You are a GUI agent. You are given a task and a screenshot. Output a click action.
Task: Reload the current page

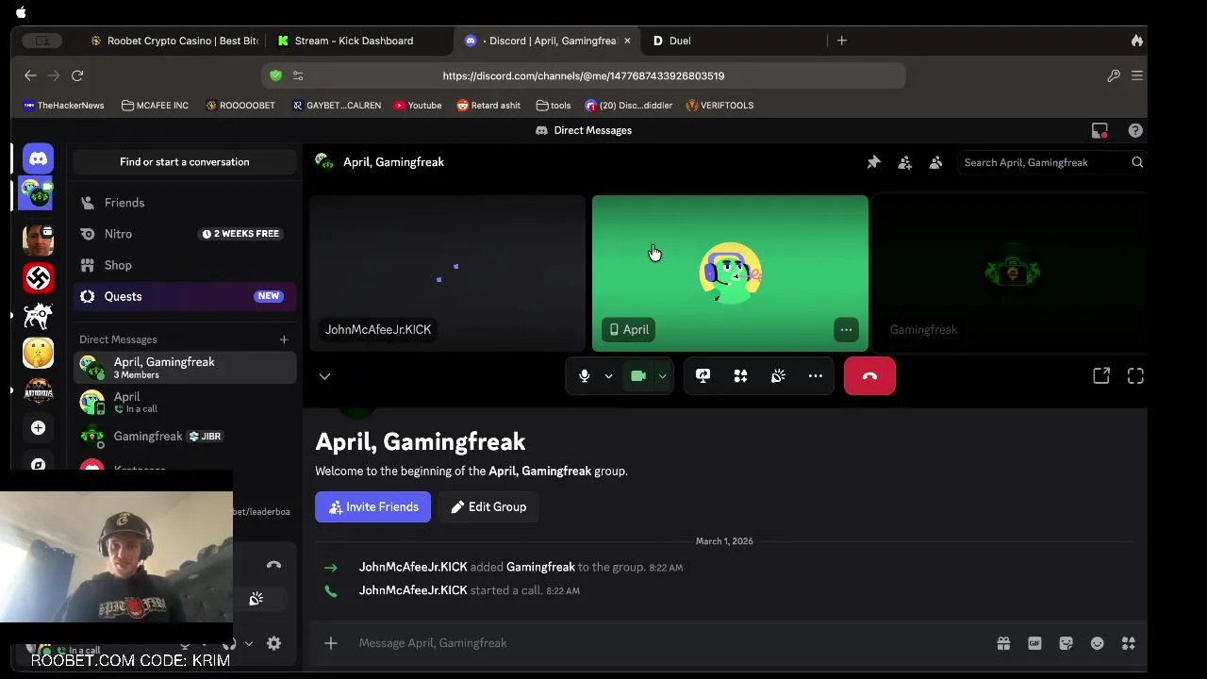77,75
